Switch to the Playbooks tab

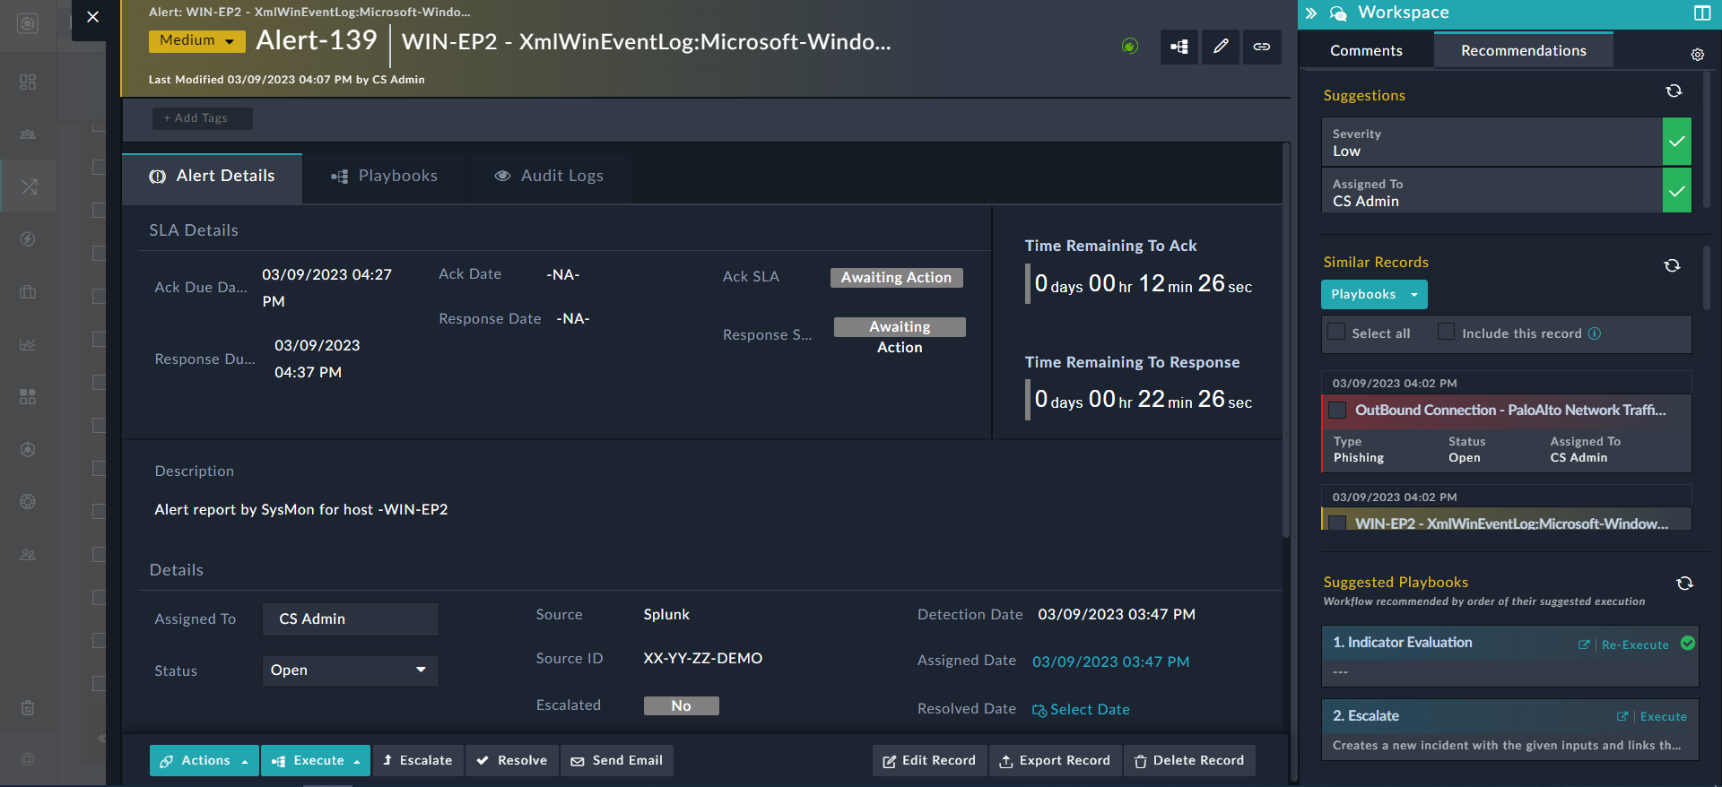(x=384, y=177)
